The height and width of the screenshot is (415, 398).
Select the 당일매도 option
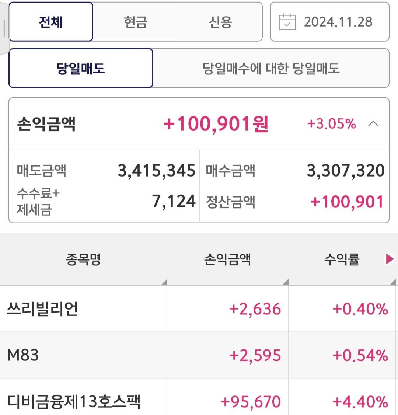[81, 68]
